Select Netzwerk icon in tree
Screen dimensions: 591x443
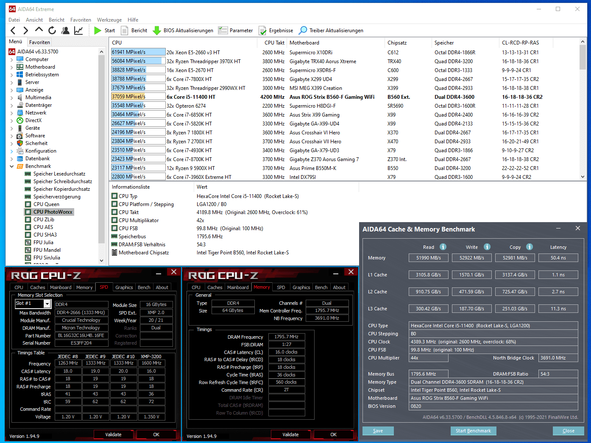(x=20, y=113)
